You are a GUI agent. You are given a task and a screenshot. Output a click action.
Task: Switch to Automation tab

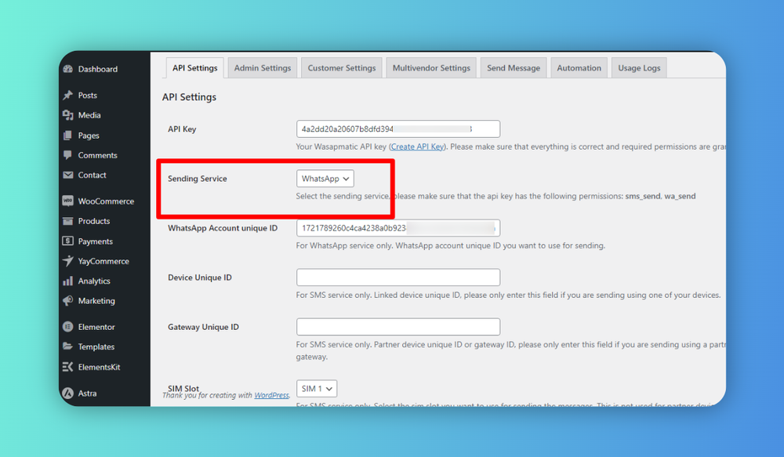[579, 68]
